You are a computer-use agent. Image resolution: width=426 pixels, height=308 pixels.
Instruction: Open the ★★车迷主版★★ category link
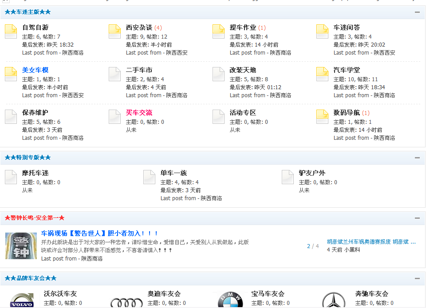coord(28,12)
